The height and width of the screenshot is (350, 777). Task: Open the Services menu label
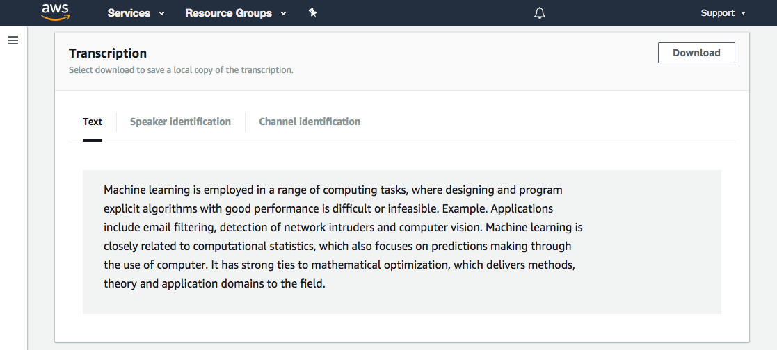[x=129, y=13]
